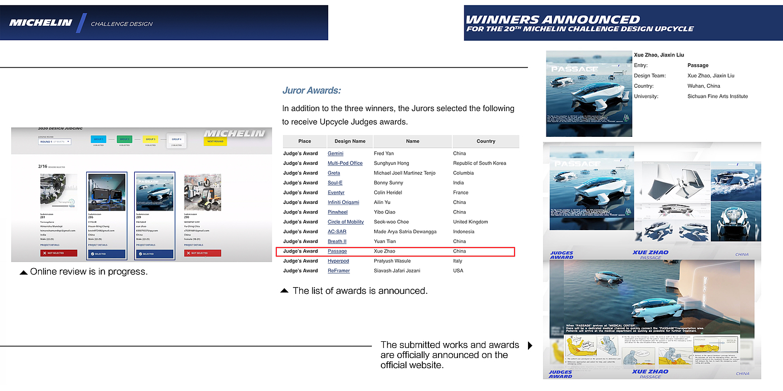Open the CITGUR submission thumbnail

(107, 192)
